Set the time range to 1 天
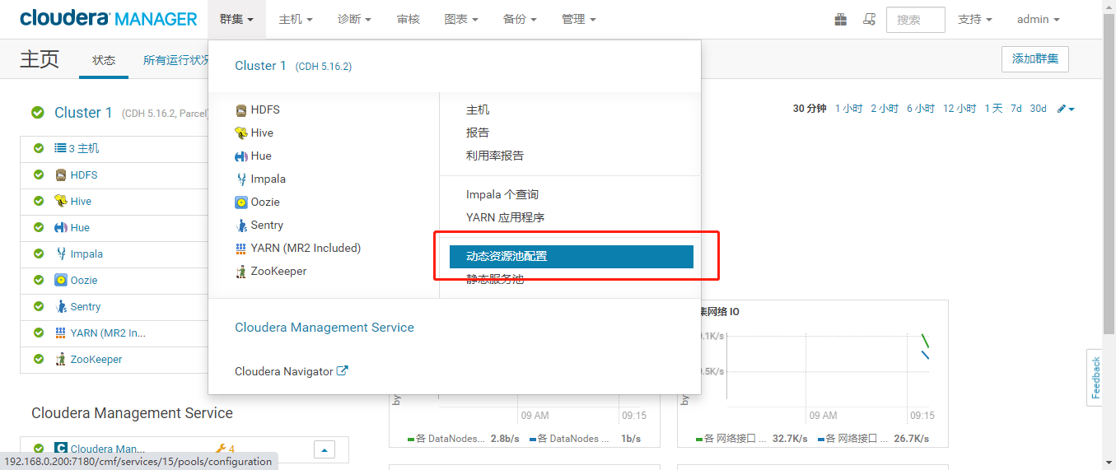The width and height of the screenshot is (1116, 470). point(993,109)
